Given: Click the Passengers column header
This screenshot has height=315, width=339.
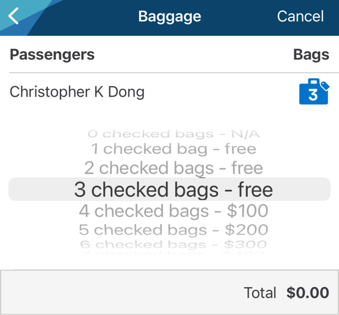Looking at the screenshot, I should point(52,54).
